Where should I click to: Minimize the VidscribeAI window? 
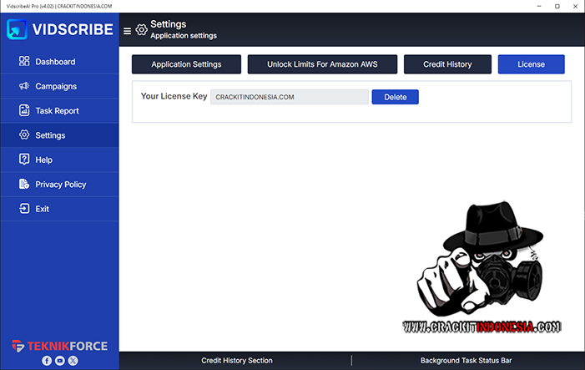(539, 6)
